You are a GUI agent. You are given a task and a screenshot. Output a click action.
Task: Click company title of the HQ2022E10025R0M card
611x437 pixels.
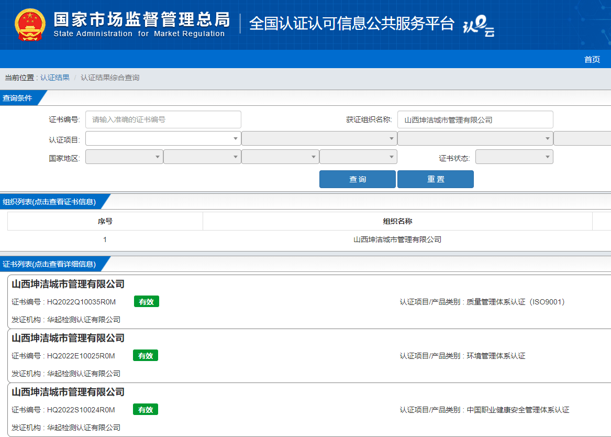(68, 338)
